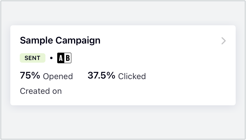Click the white 'B' half of A/B icon
Image resolution: width=246 pixels, height=140 pixels.
click(x=68, y=58)
